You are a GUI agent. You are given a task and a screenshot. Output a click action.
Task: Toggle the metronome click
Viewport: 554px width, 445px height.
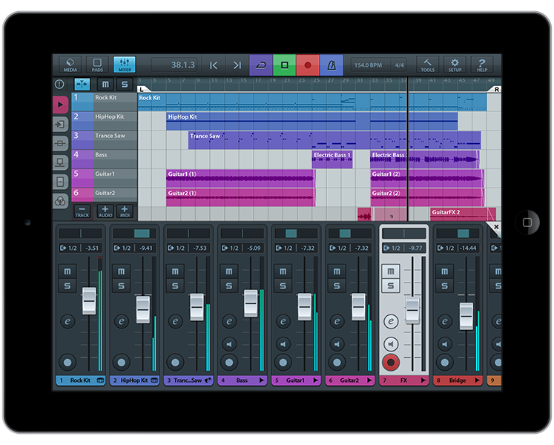coord(332,65)
